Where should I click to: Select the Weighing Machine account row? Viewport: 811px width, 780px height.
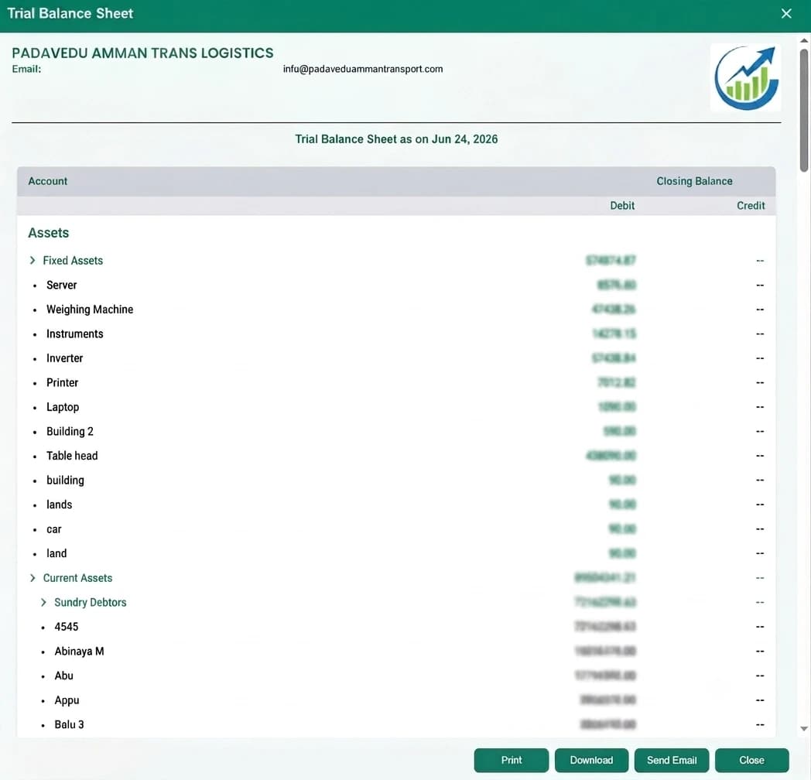pos(396,310)
